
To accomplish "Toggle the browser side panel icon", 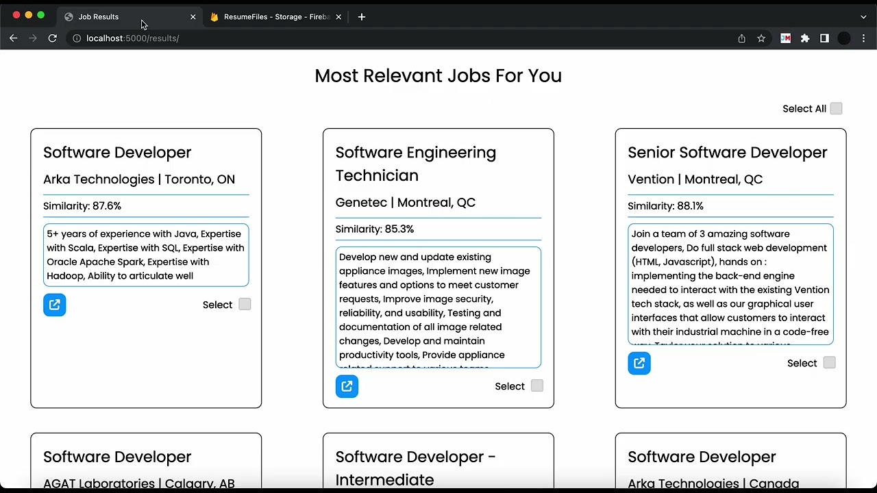I will pyautogui.click(x=824, y=38).
